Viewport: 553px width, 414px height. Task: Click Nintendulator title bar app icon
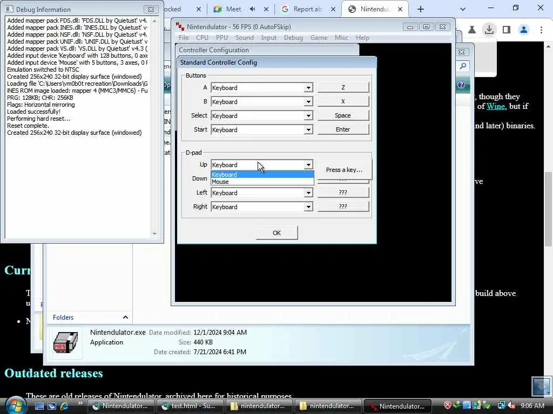[x=180, y=27]
